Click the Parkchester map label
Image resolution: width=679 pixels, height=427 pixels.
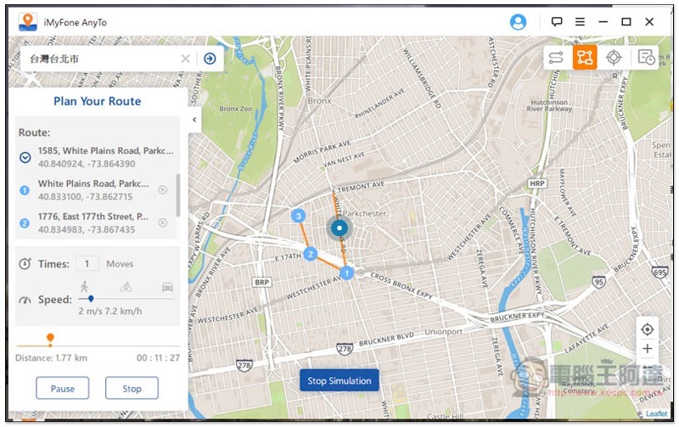point(364,214)
